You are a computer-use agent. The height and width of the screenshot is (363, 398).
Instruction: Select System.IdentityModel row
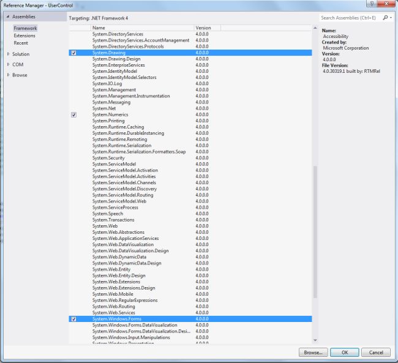pyautogui.click(x=190, y=72)
